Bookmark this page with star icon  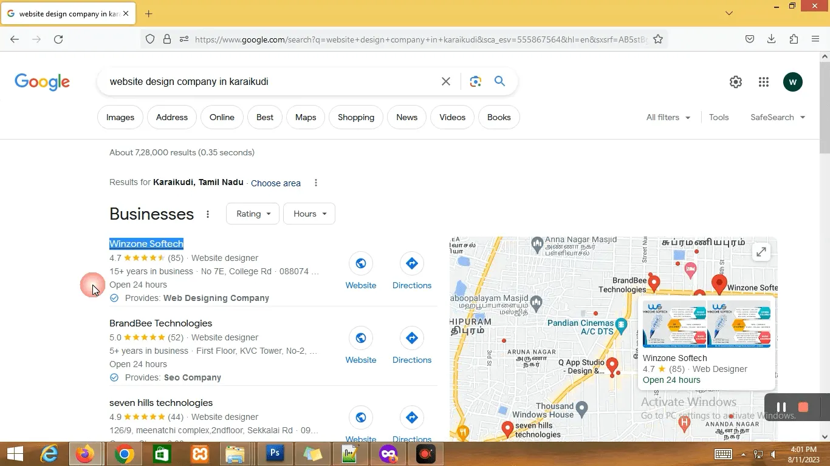click(x=658, y=39)
